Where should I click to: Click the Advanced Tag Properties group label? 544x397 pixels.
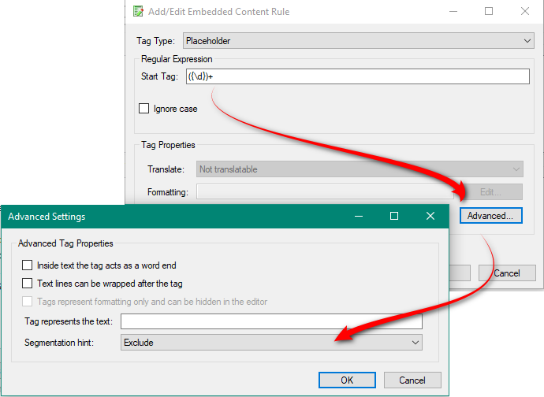coord(65,243)
